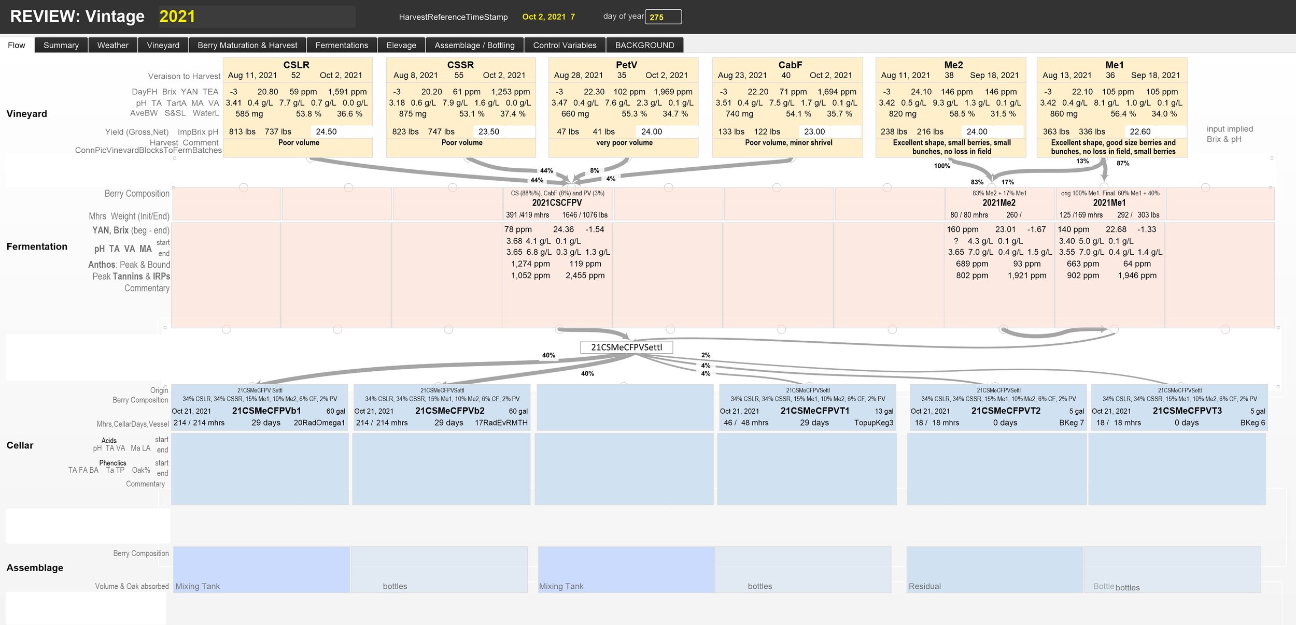Click vessel name BKeg 7
This screenshot has width=1296, height=625.
point(1072,423)
